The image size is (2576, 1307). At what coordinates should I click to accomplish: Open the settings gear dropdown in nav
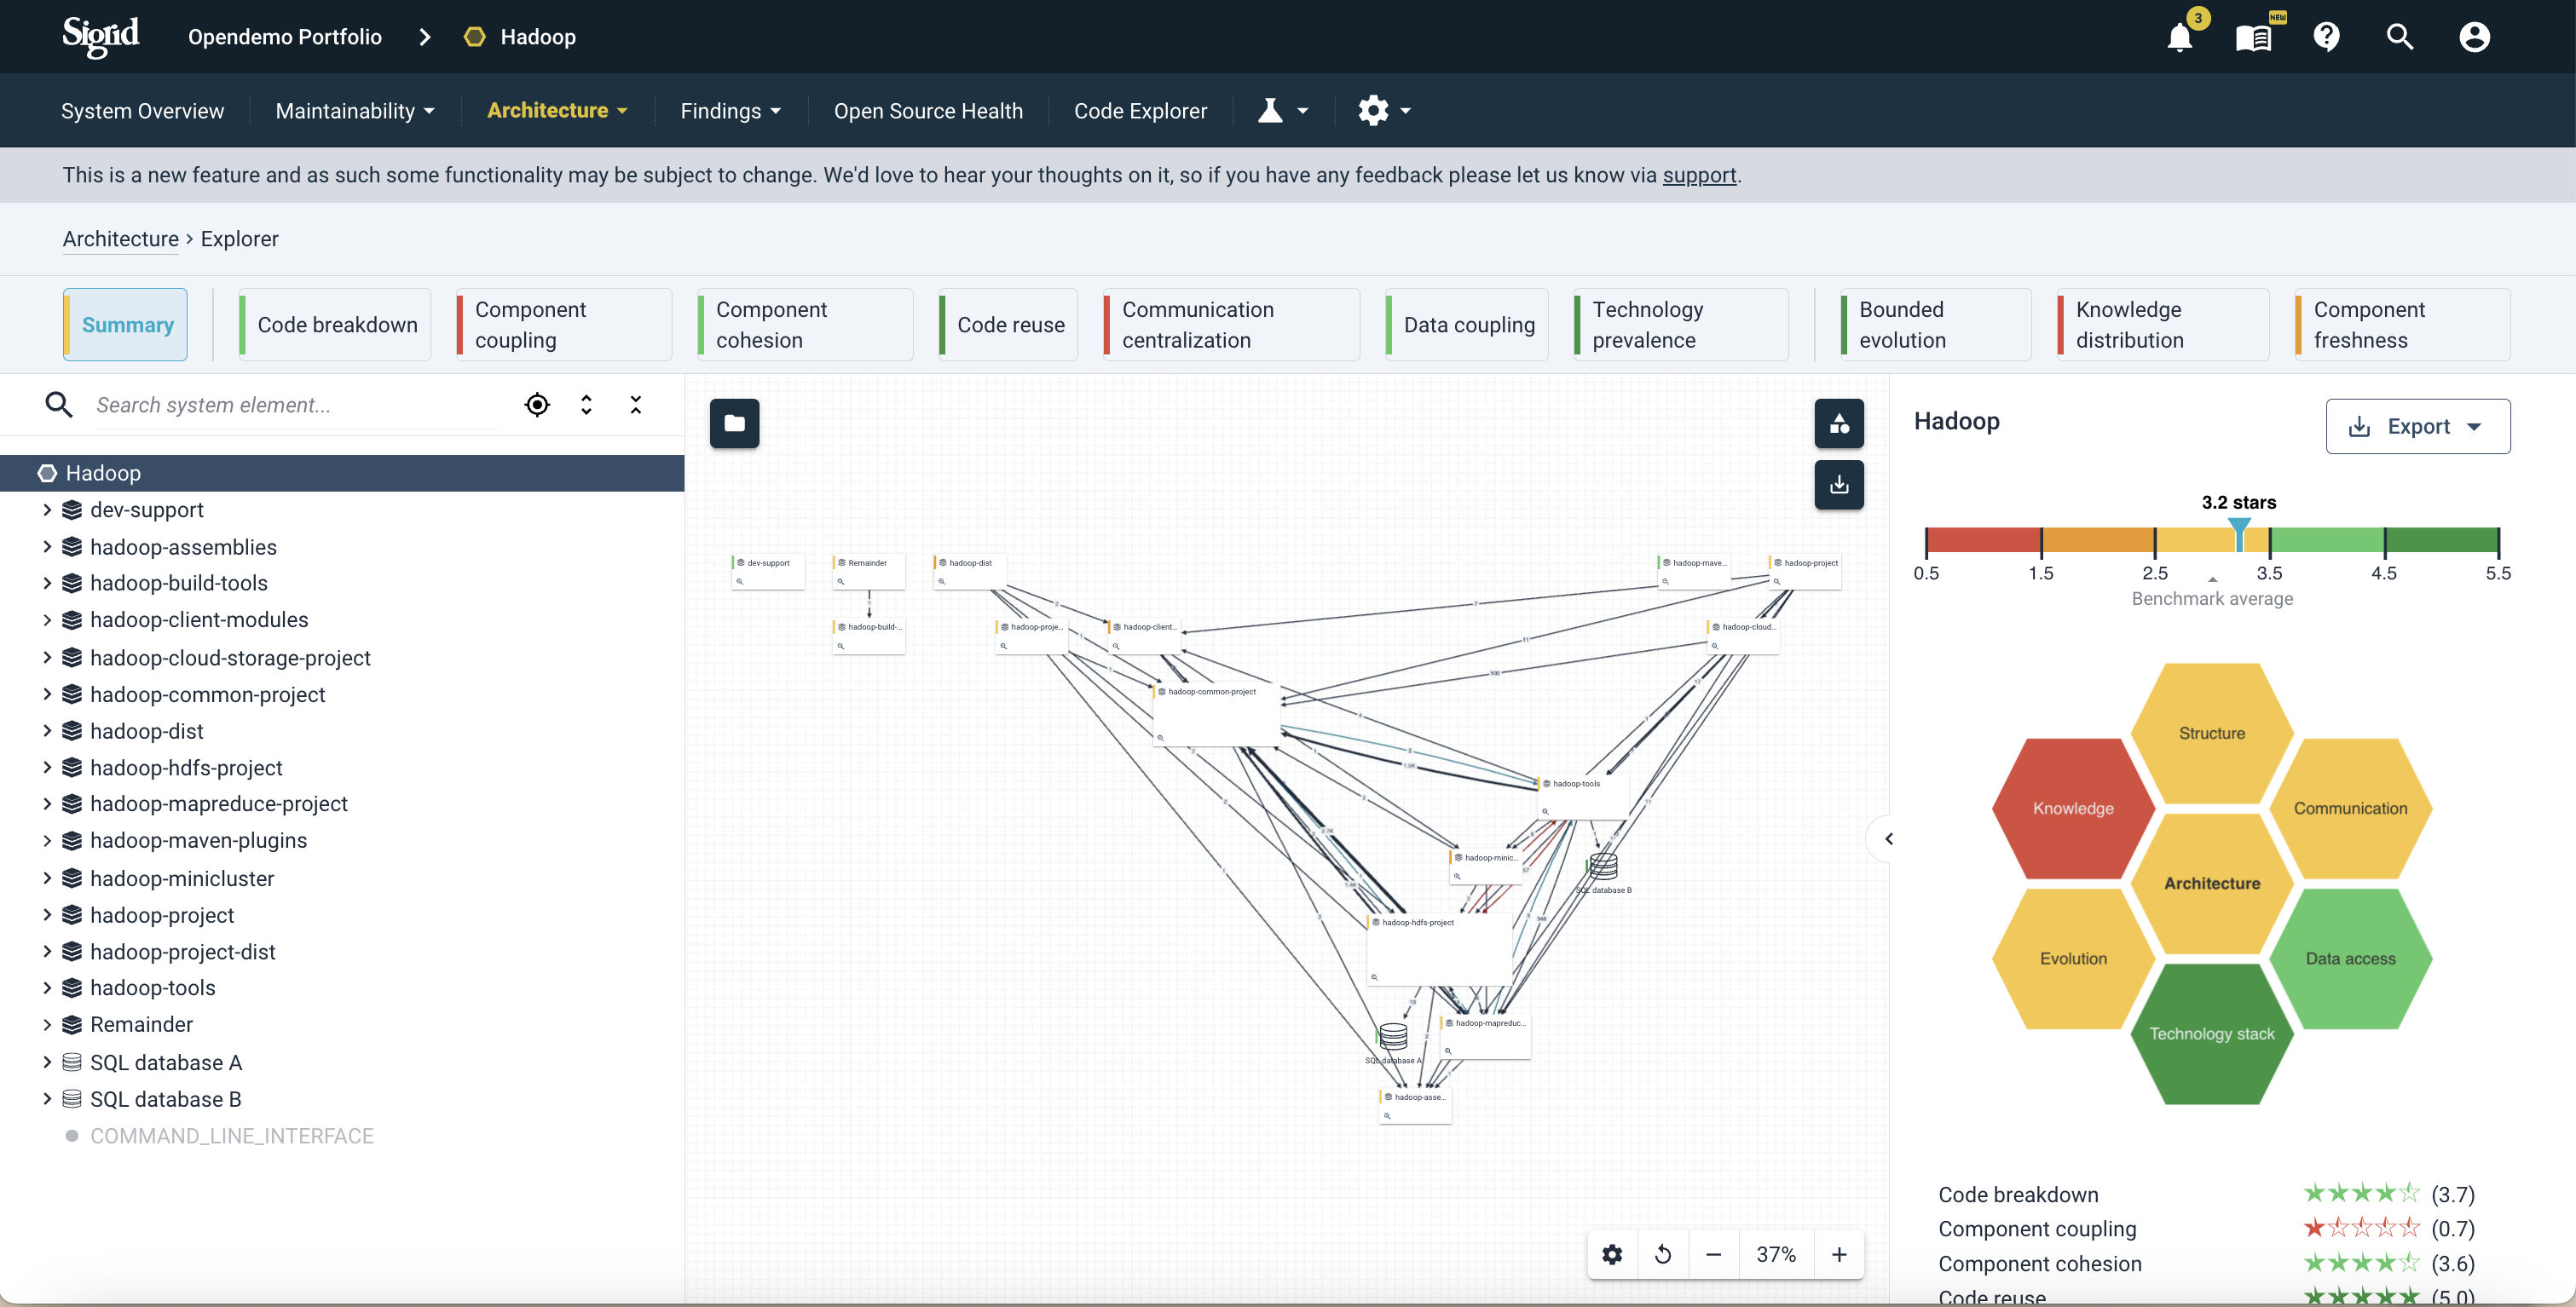pyautogui.click(x=1384, y=110)
